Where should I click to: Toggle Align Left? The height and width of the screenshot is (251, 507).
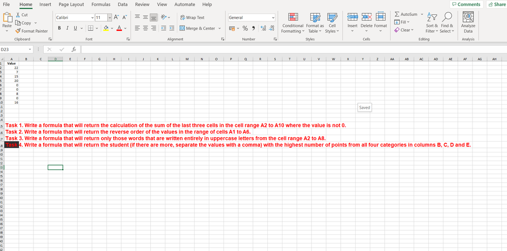[x=138, y=28]
